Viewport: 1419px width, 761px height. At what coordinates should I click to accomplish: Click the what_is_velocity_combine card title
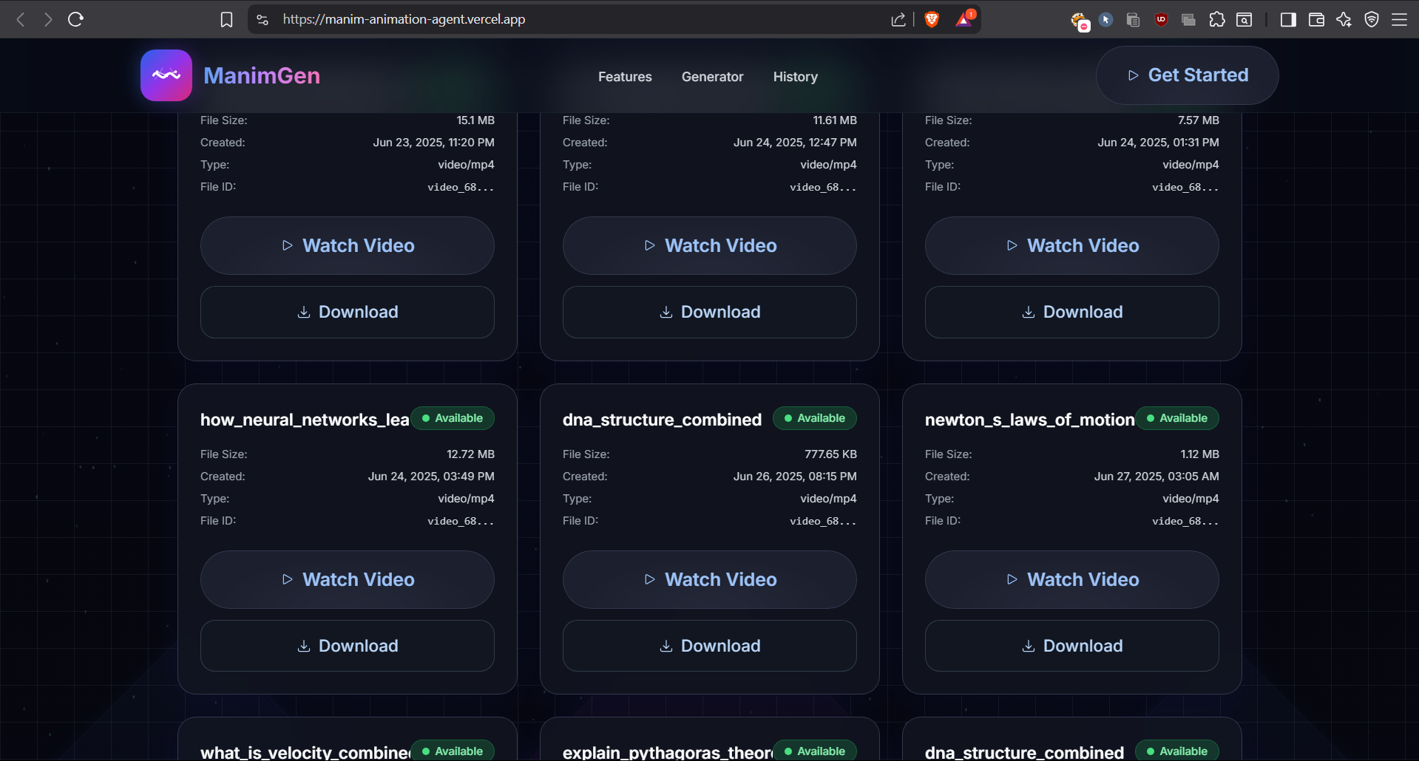305,752
